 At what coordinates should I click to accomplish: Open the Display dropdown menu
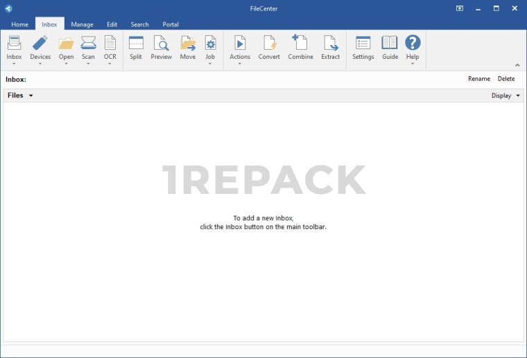tap(506, 96)
